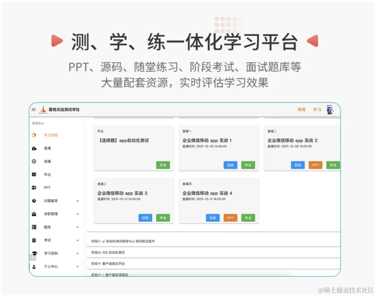Click 回放 on 企业微信移动 app 实战 1
The height and width of the screenshot is (296, 376).
[230, 165]
